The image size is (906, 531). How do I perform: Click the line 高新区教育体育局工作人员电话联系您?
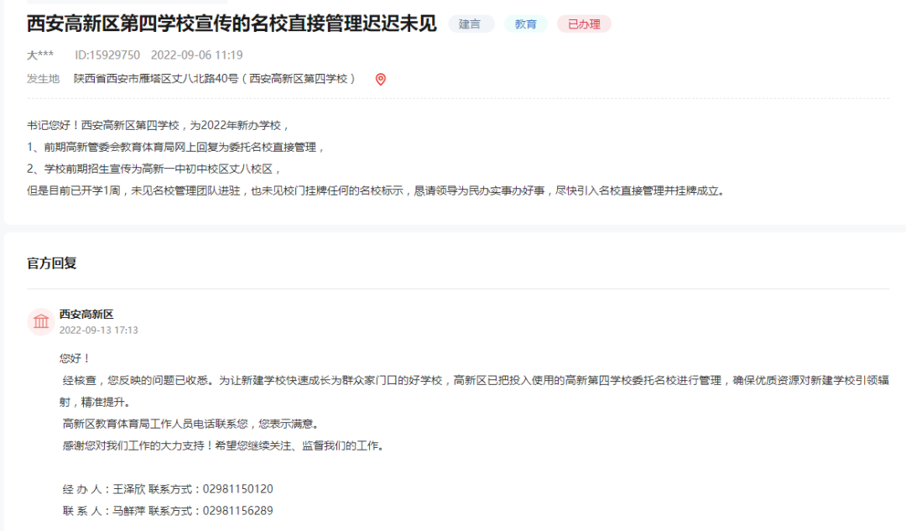(x=192, y=424)
